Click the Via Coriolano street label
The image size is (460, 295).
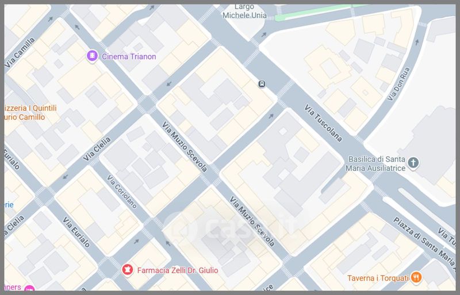tap(122, 192)
